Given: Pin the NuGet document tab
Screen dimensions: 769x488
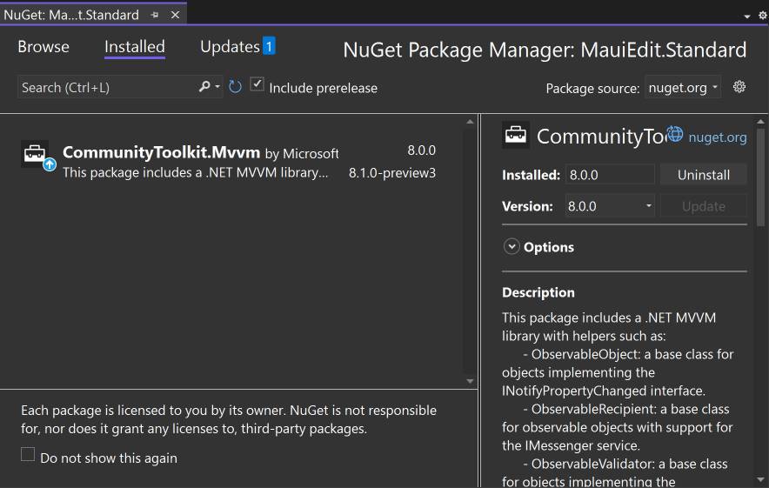Looking at the screenshot, I should pos(155,15).
